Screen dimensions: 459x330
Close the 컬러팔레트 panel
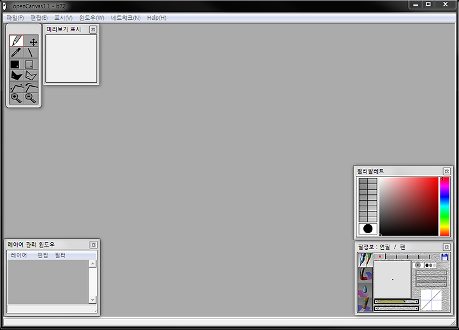pos(447,171)
